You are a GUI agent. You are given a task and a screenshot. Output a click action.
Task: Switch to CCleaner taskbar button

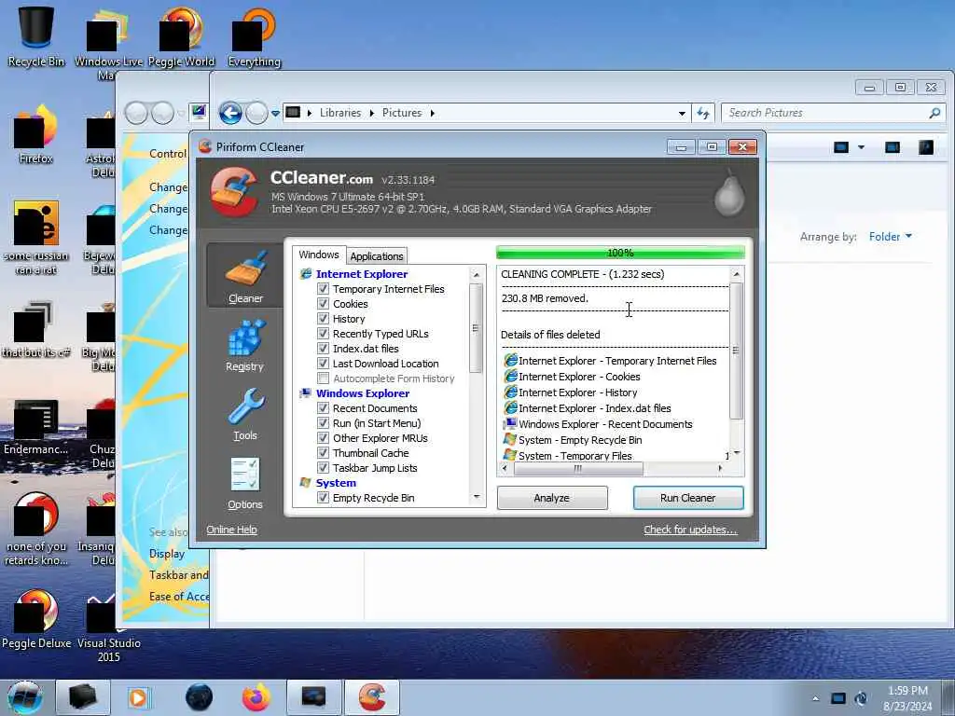pyautogui.click(x=372, y=697)
